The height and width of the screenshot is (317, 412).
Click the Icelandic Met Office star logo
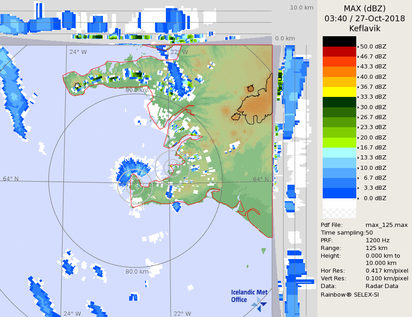(x=259, y=303)
